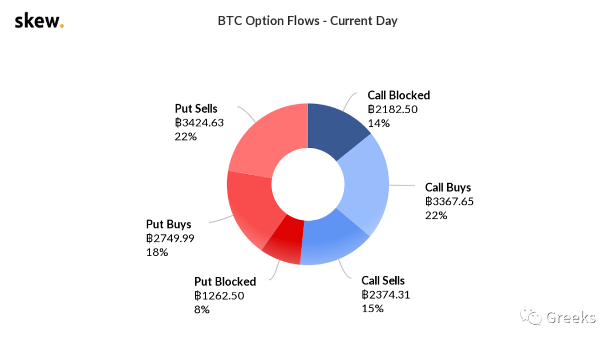The width and height of the screenshot is (616, 343).
Task: Select the blue Call Sells slice
Action: click(334, 240)
